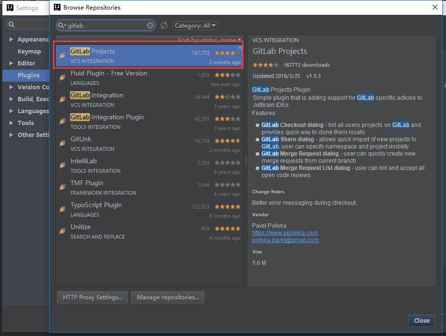446x336 pixels.
Task: Select Fluid Plugin - Free Version row
Action: 149,77
